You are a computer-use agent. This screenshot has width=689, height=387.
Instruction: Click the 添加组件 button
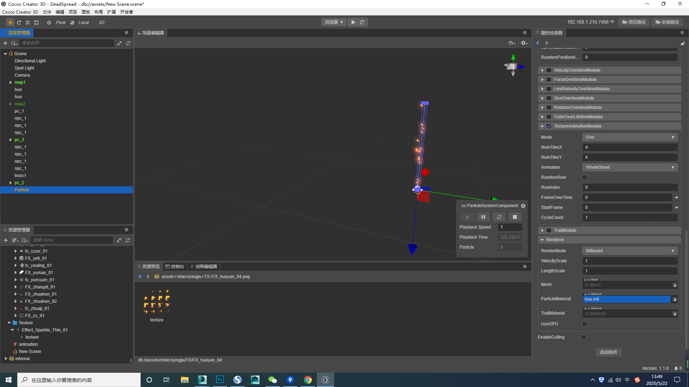(x=608, y=352)
